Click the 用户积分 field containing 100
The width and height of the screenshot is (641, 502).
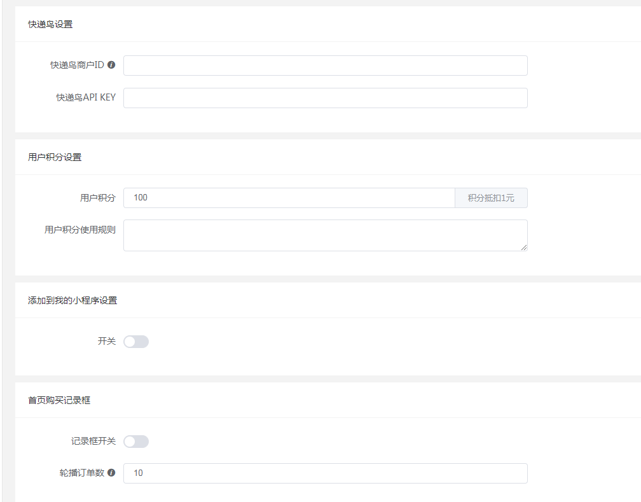pyautogui.click(x=289, y=198)
